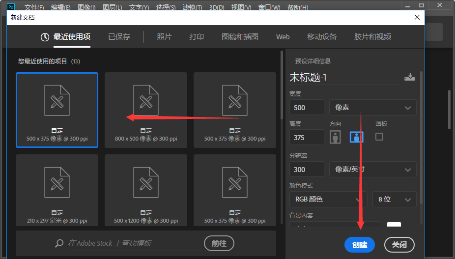Open the 视图(V) menu
Screen dimensions: 455x259
click(241, 7)
